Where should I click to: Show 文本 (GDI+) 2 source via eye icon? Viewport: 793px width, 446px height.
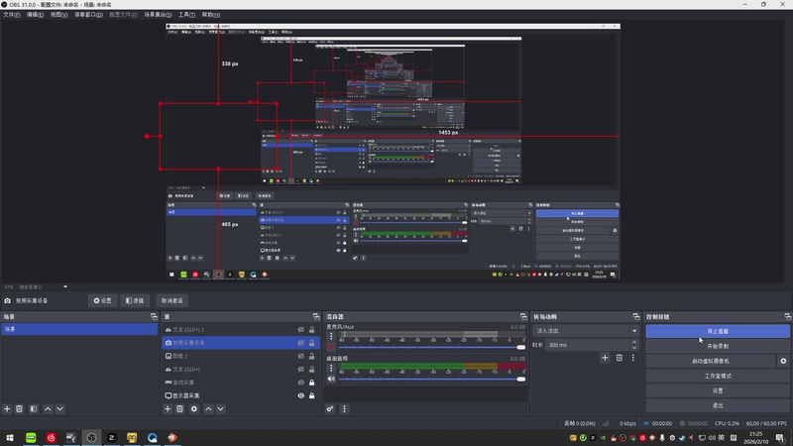click(301, 330)
